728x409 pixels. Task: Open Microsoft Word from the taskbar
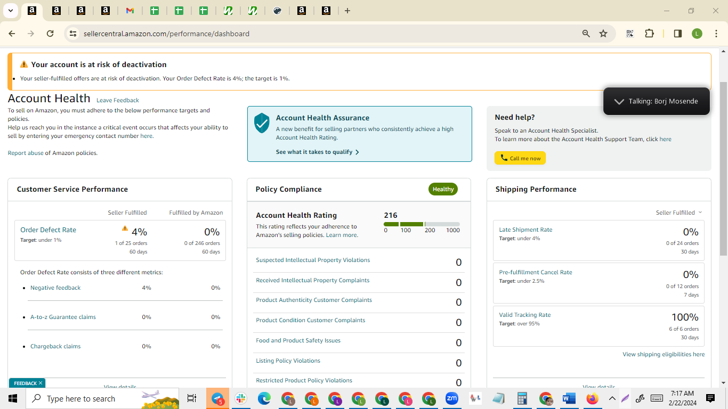pyautogui.click(x=569, y=398)
